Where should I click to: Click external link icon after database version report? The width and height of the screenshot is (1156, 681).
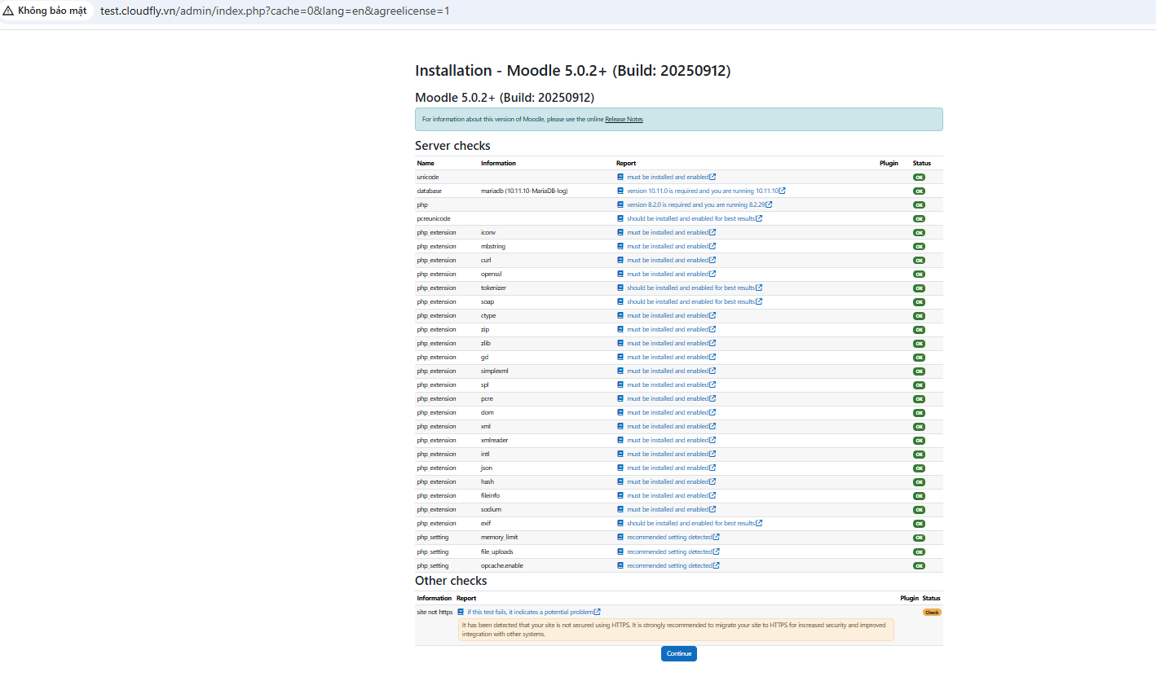[782, 191]
